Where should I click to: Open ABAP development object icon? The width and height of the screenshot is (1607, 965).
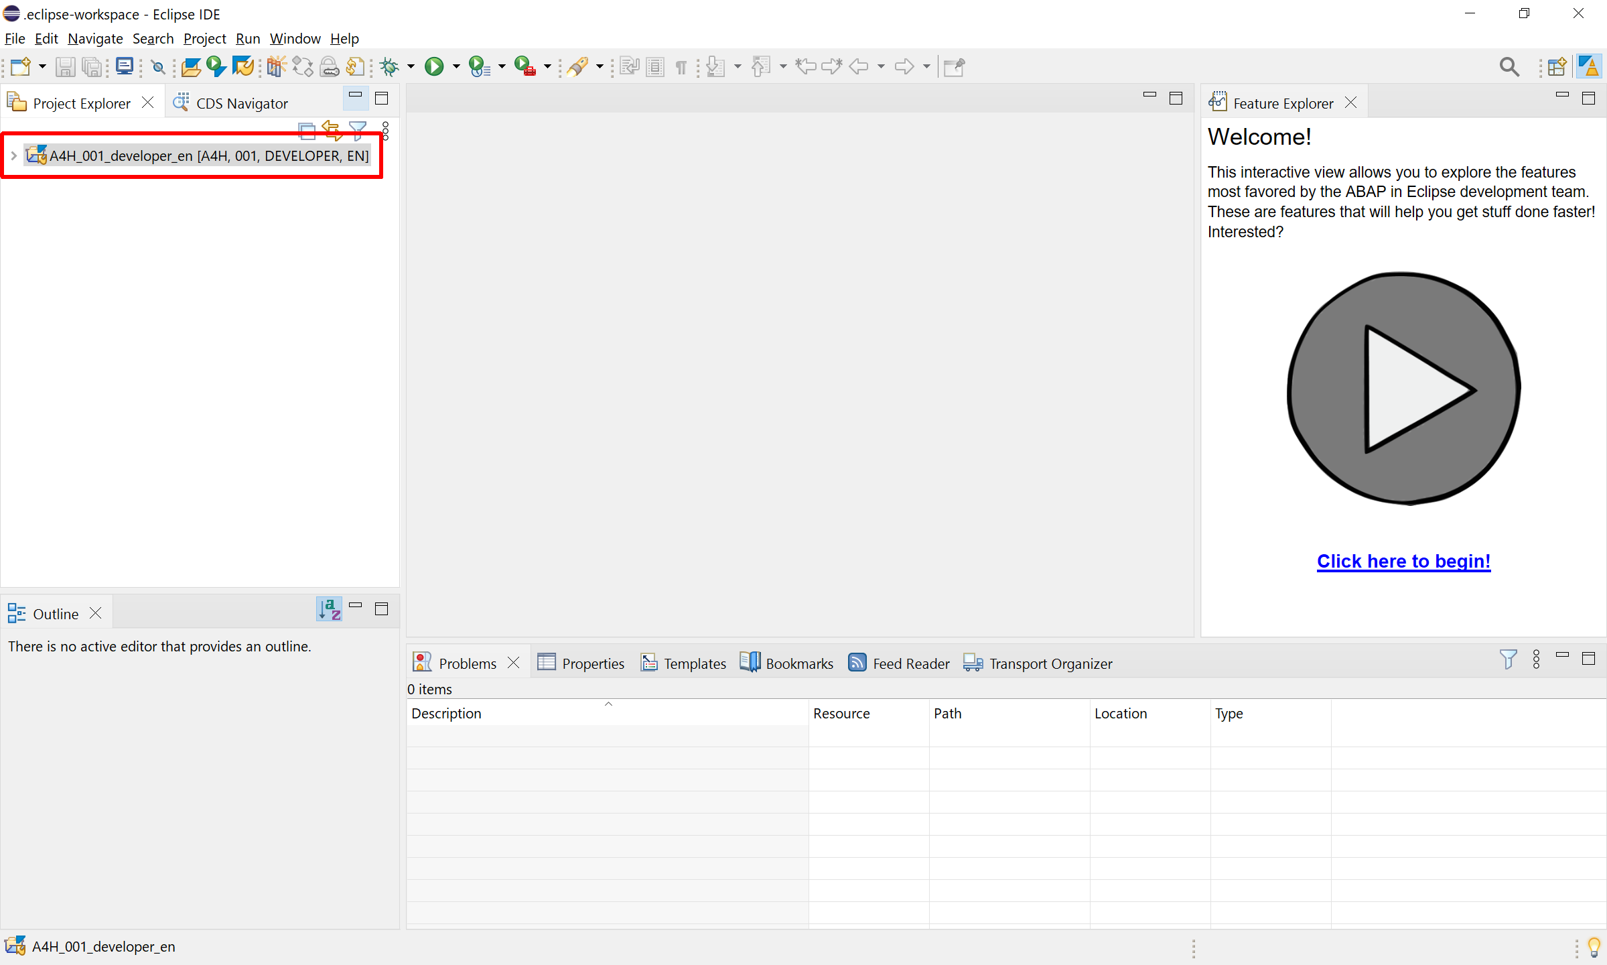click(191, 66)
